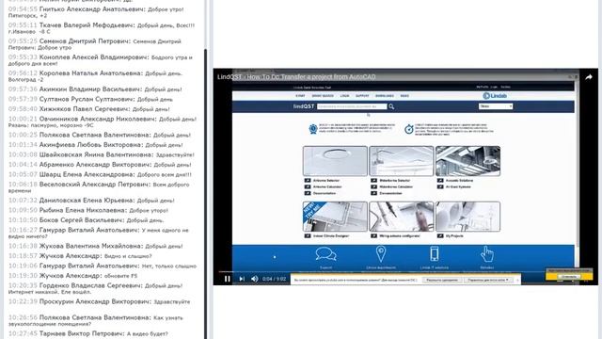
Task: Open the DOWNLOADS menu item
Action: (x=385, y=96)
